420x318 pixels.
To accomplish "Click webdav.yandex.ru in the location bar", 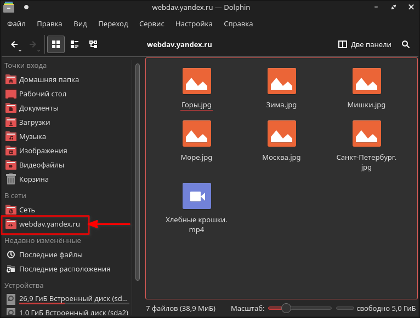I will [179, 45].
